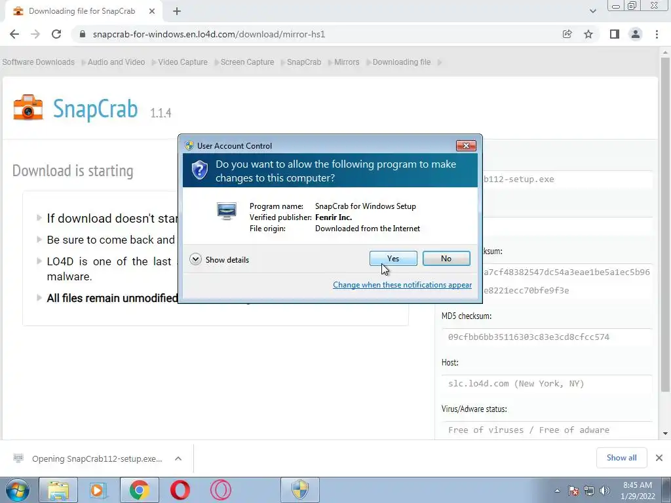Open a new tab with plus button
This screenshot has width=671, height=503.
pos(177,11)
